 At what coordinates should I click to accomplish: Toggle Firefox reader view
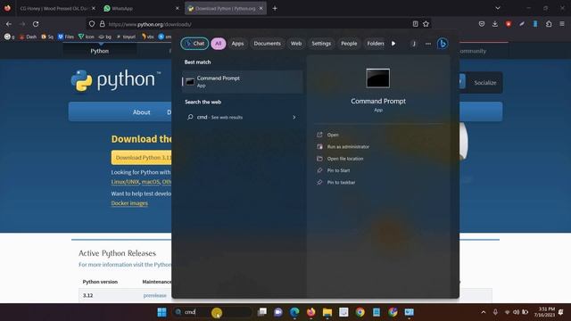pyautogui.click(x=415, y=24)
